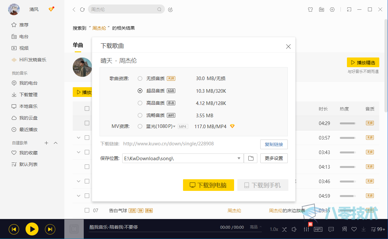Expand the song row with duration 03:46
The height and width of the screenshot is (239, 388).
78,181
